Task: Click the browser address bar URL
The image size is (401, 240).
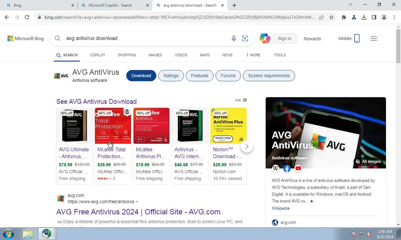Action: click(x=179, y=17)
